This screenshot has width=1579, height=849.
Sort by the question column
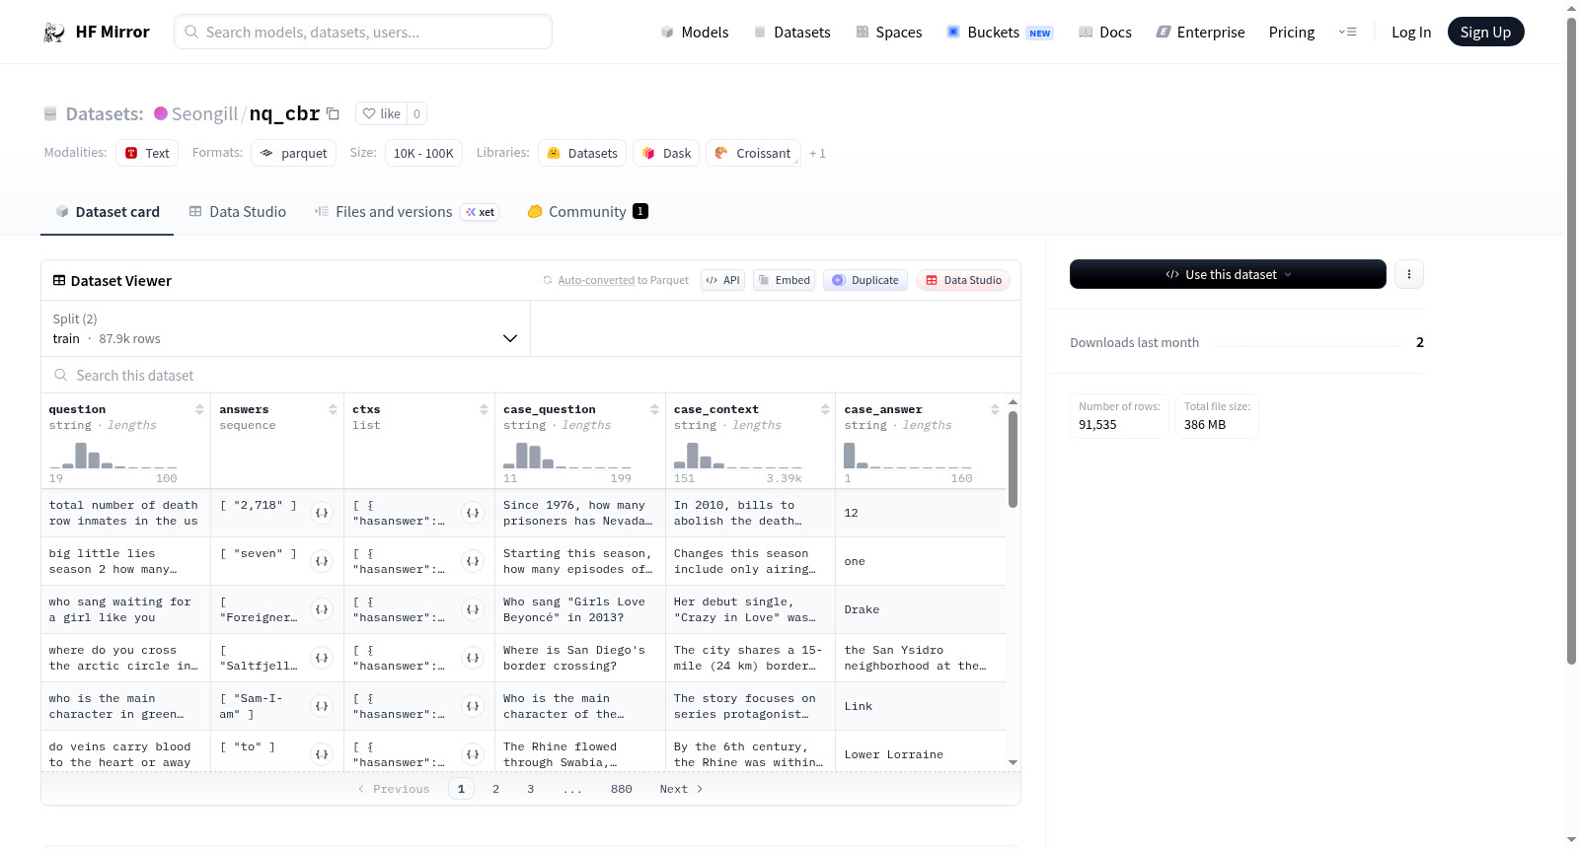click(x=199, y=409)
